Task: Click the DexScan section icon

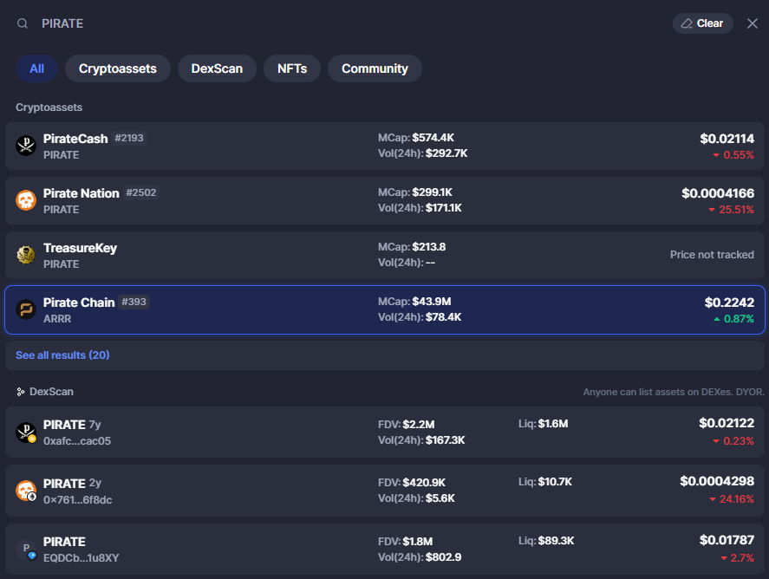Action: (x=21, y=392)
